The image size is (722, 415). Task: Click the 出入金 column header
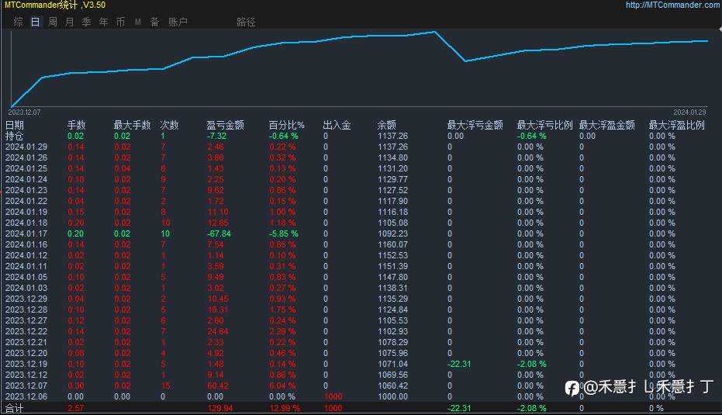337,125
